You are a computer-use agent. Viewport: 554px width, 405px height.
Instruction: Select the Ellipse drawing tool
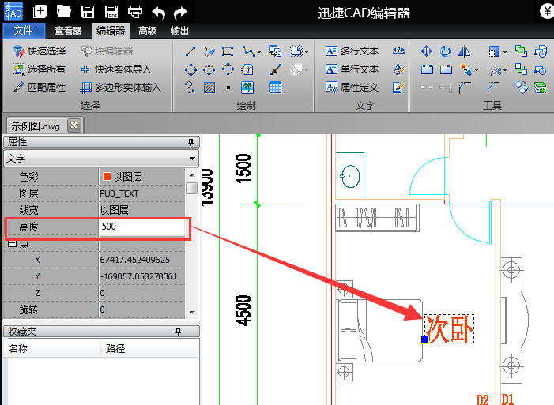pyautogui.click(x=209, y=69)
